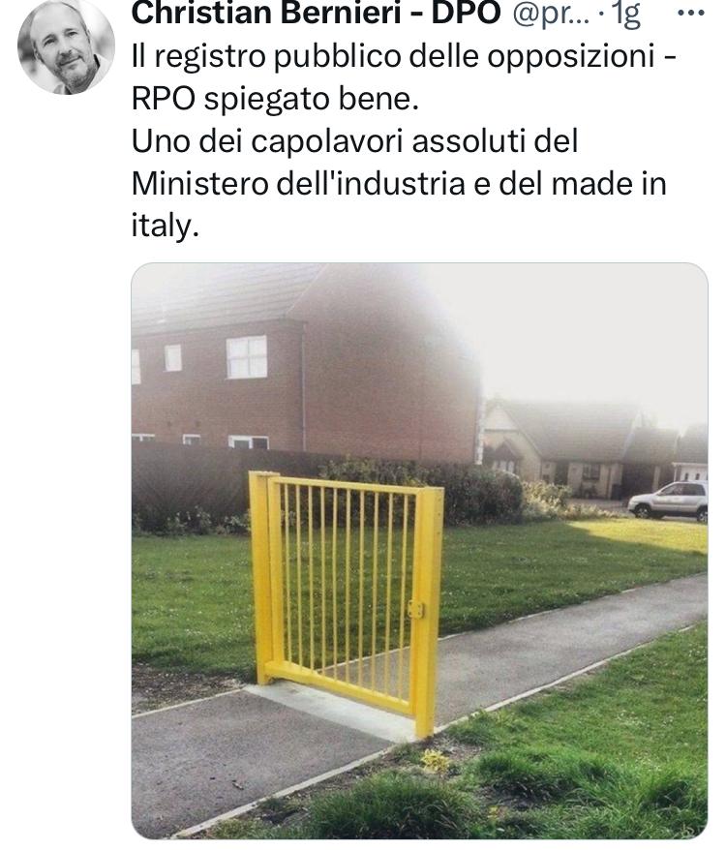726x850 pixels.
Task: Click the yellow flower near the gate post
Action: (435, 761)
